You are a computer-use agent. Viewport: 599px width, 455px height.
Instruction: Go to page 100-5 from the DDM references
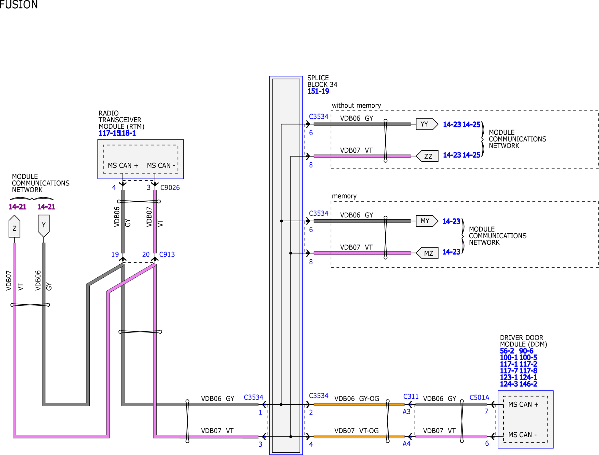(x=528, y=358)
